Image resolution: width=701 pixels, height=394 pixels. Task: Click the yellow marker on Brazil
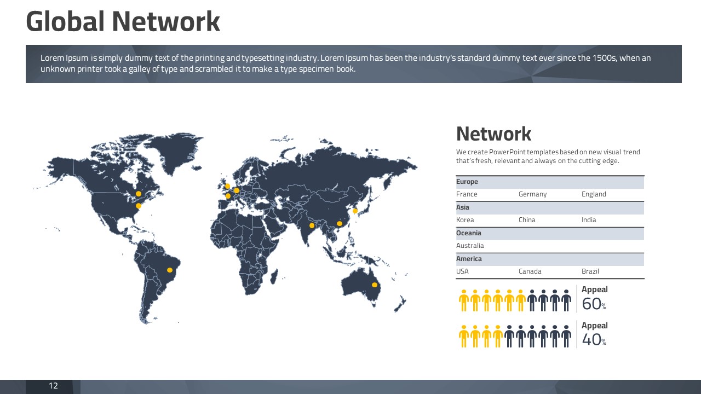tap(170, 270)
